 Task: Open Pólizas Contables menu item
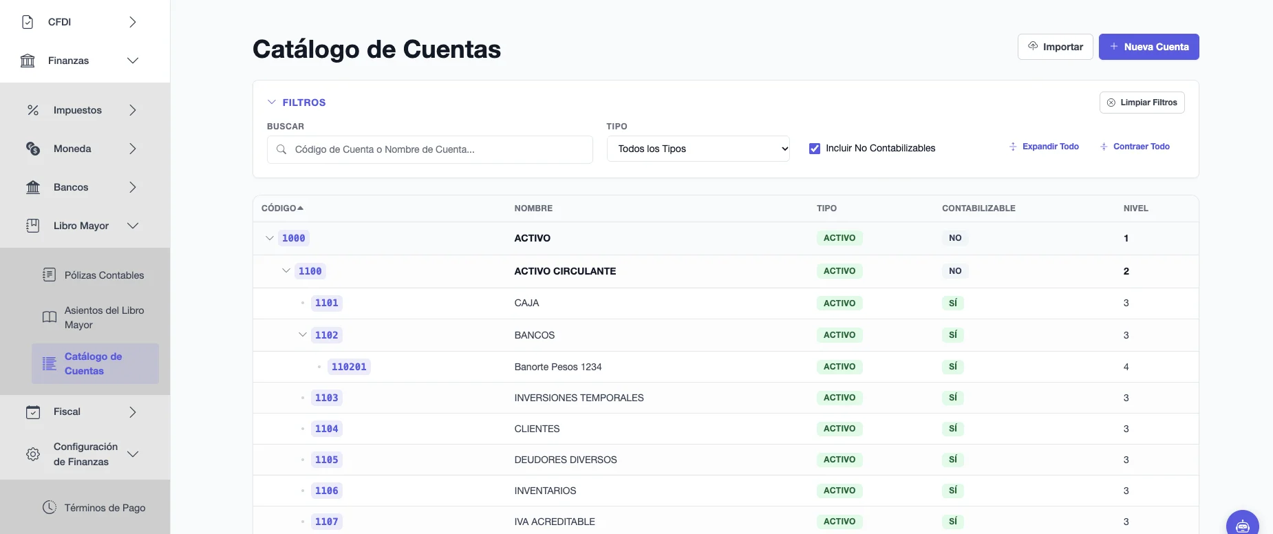(x=95, y=275)
